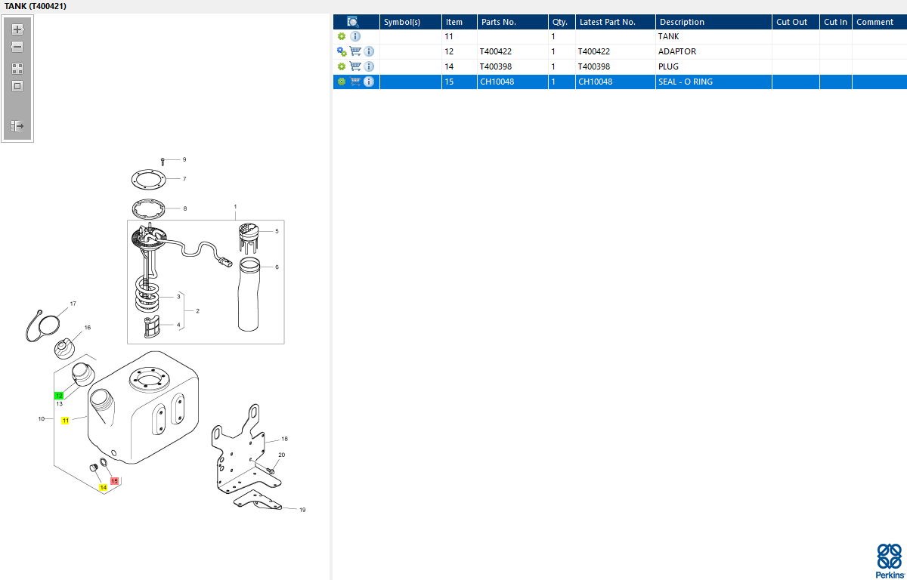Viewport: 907px width, 580px height.
Task: Click callout number 2 on the diagram
Action: tap(197, 310)
